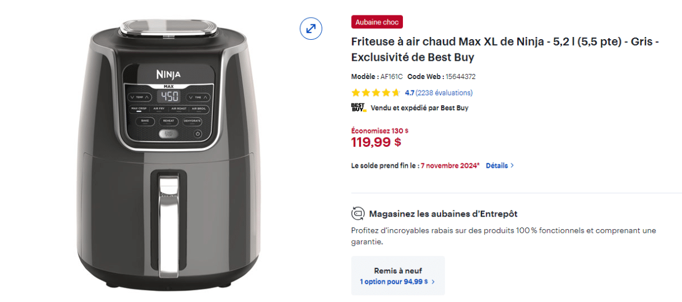Viewport: 682px width, 302px height.
Task: Select the Remis à neuf option
Action: point(398,271)
